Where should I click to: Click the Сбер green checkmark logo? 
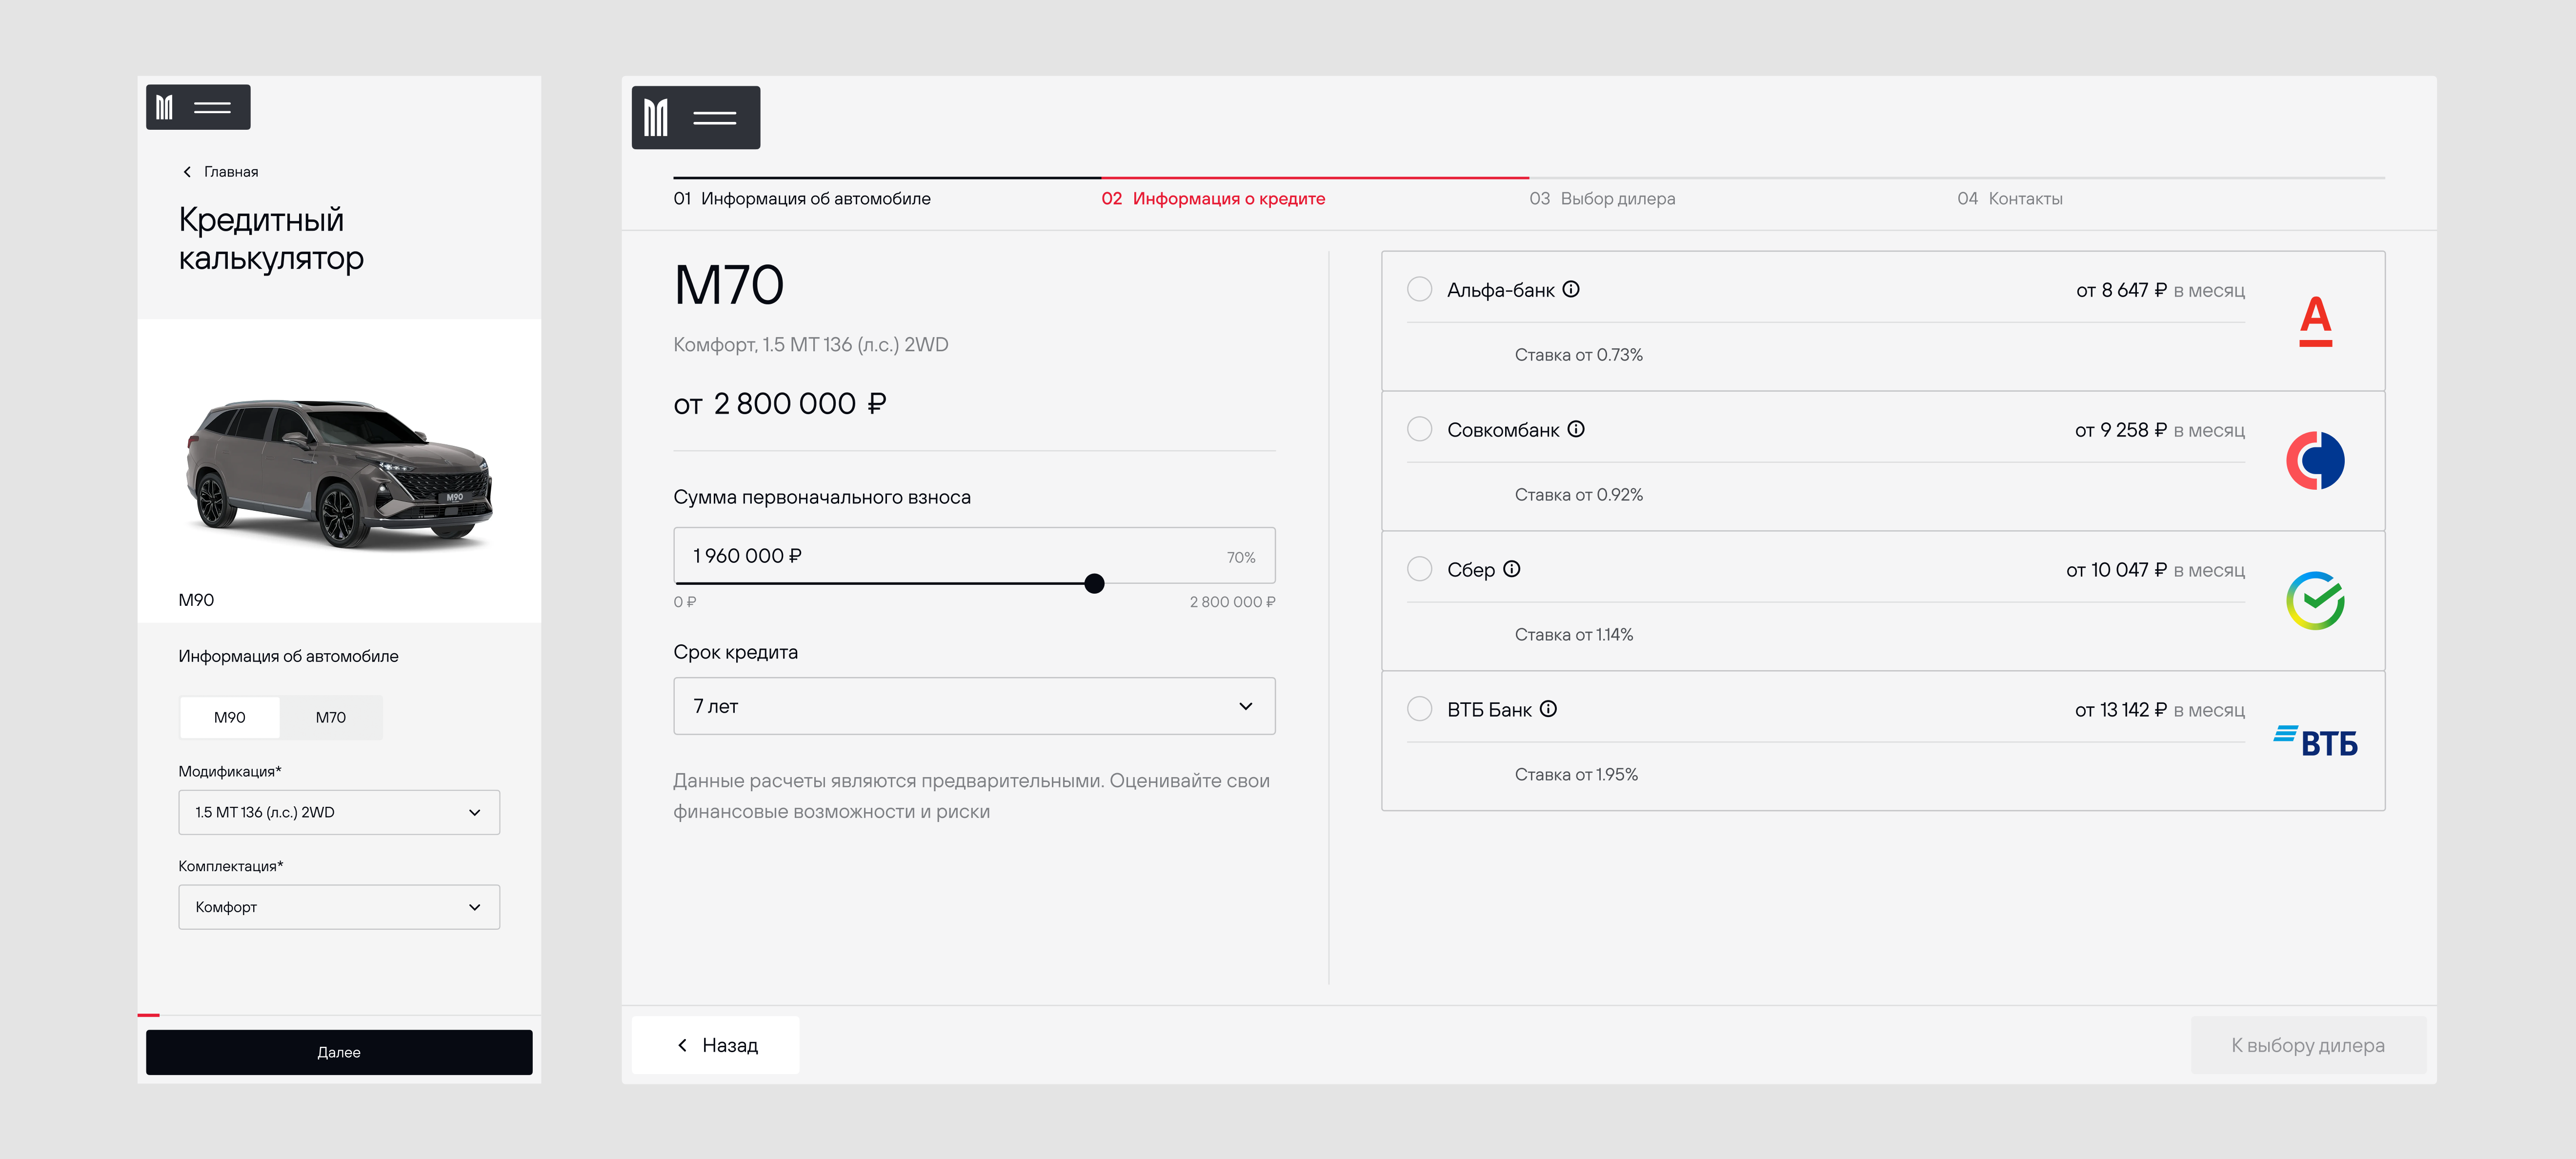(x=2315, y=601)
